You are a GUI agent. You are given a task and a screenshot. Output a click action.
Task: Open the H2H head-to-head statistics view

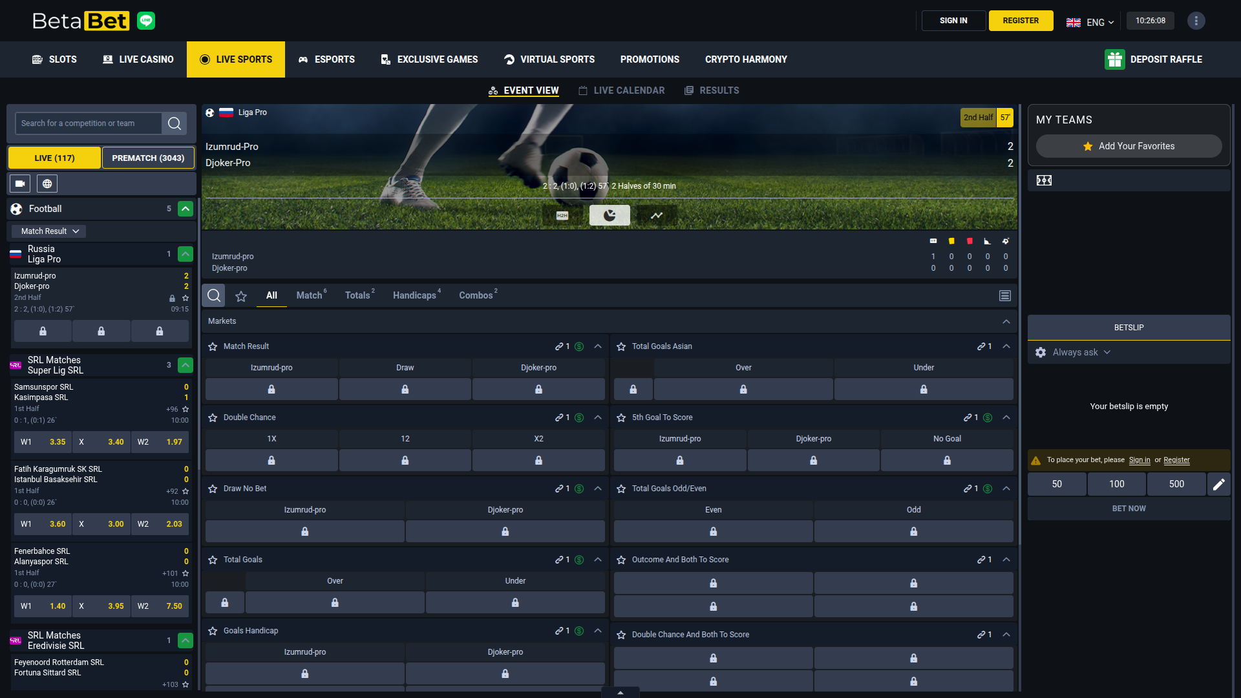562,215
